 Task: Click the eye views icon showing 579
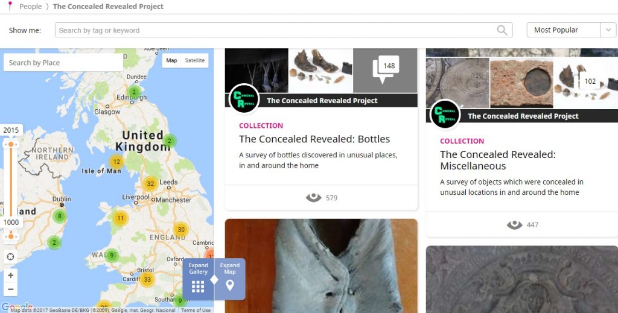pos(313,198)
